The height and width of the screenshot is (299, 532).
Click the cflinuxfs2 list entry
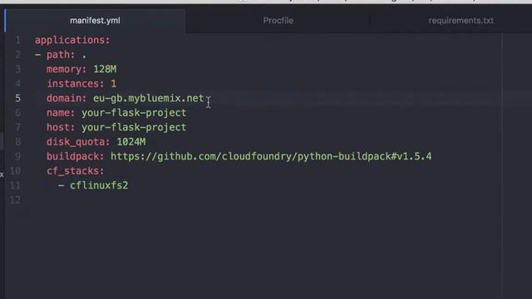click(x=99, y=185)
